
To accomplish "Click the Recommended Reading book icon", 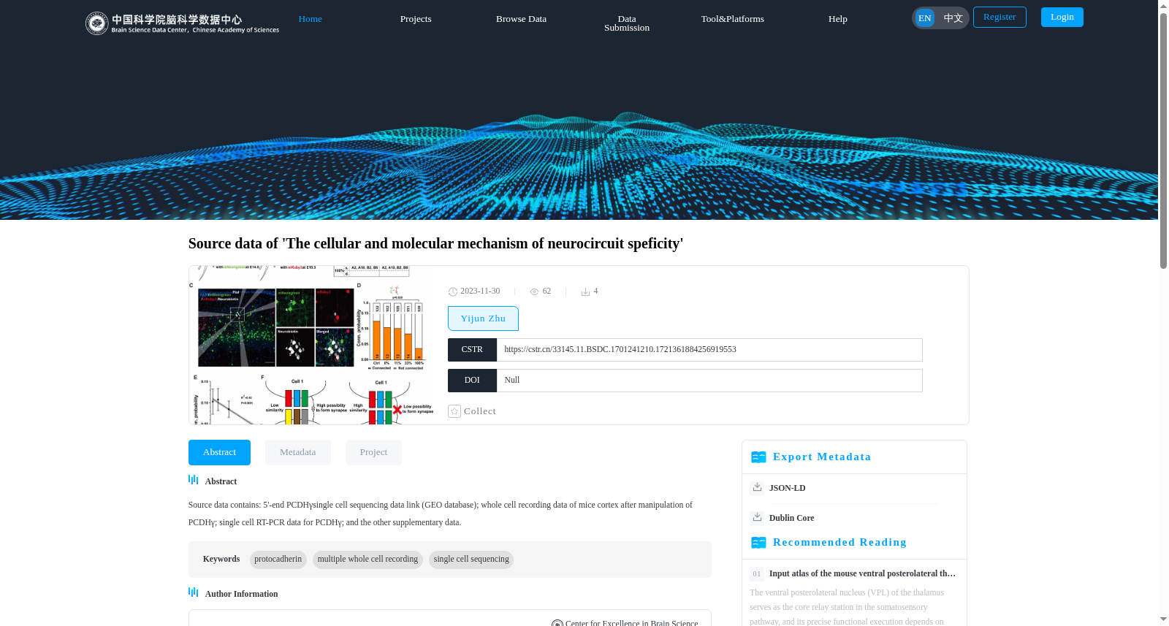I will 758,543.
